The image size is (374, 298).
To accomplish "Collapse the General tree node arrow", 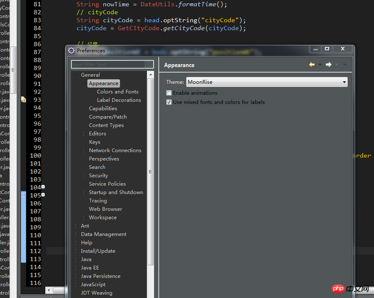I will click(77, 75).
